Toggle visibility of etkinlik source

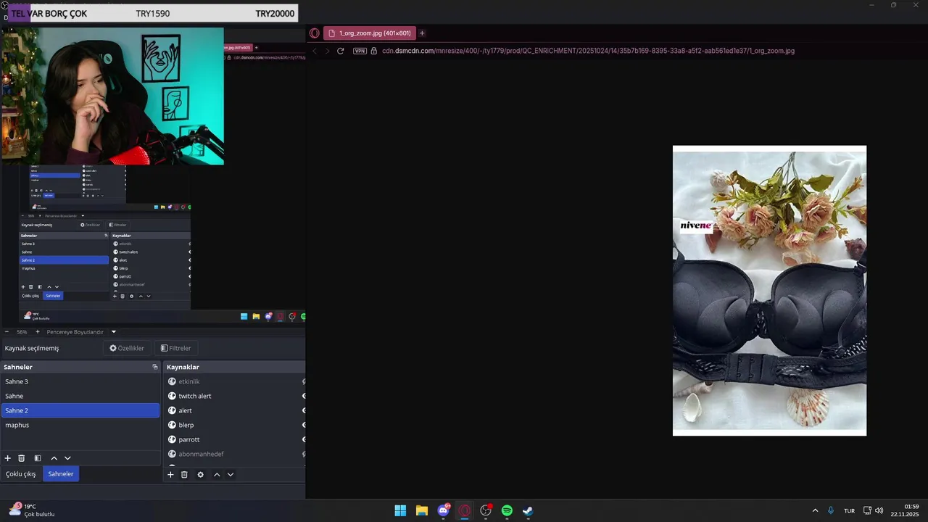tap(303, 381)
